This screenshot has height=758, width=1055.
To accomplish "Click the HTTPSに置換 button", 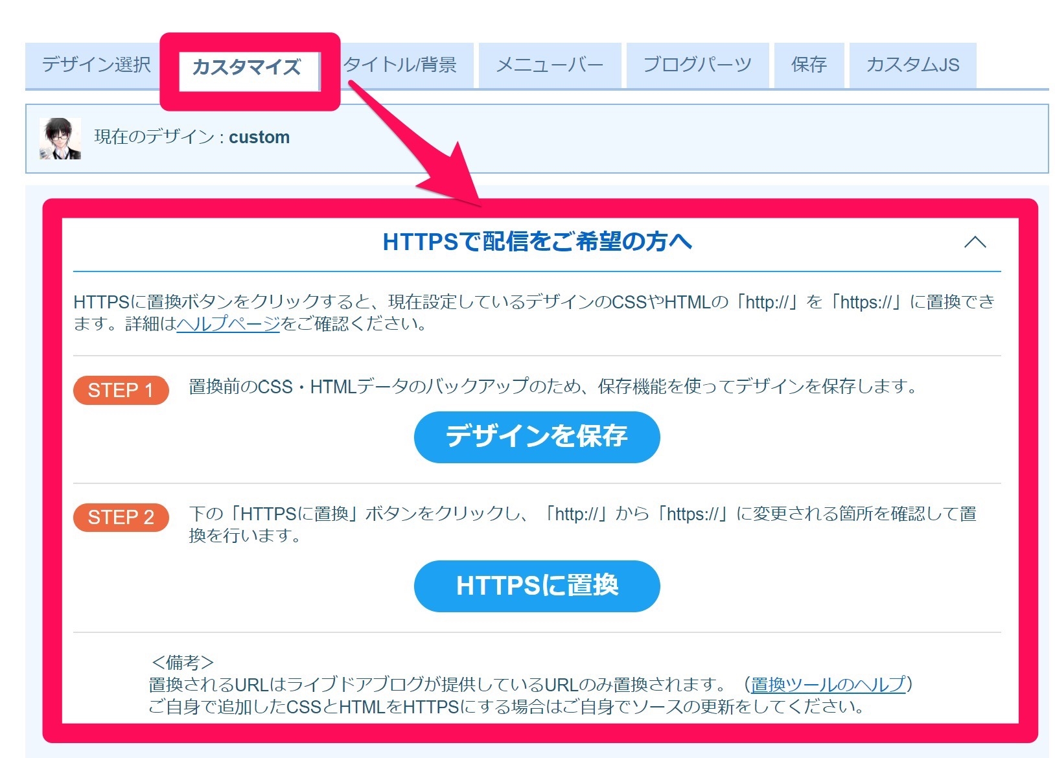I will (537, 585).
